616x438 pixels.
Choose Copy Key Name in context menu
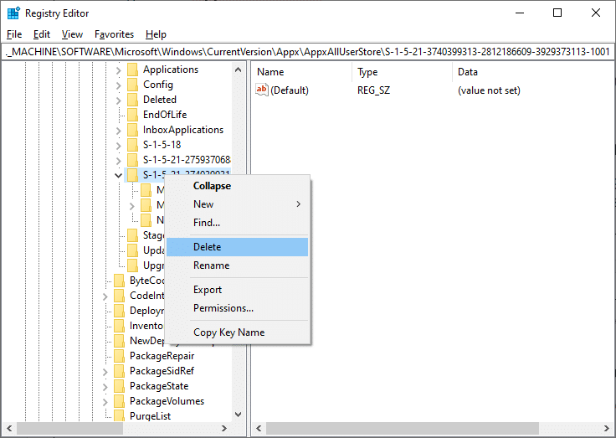238,332
